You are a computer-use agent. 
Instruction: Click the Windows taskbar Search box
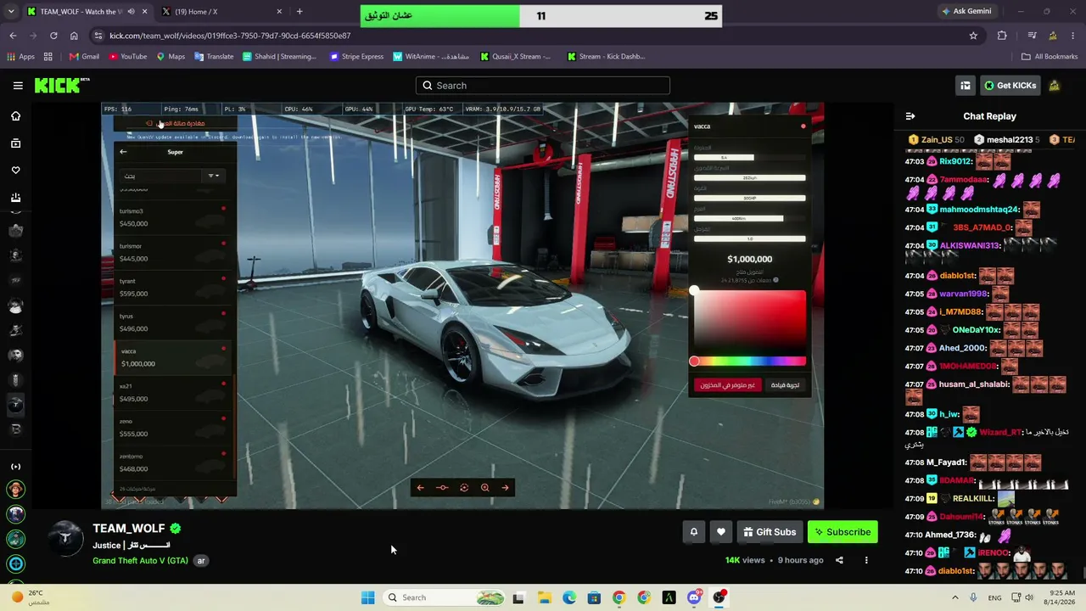pyautogui.click(x=444, y=597)
